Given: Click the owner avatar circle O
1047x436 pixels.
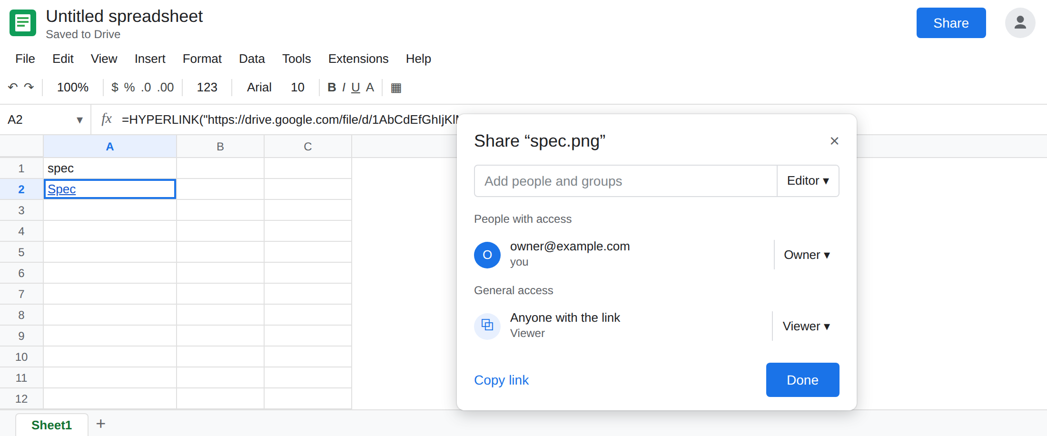Looking at the screenshot, I should pyautogui.click(x=487, y=255).
